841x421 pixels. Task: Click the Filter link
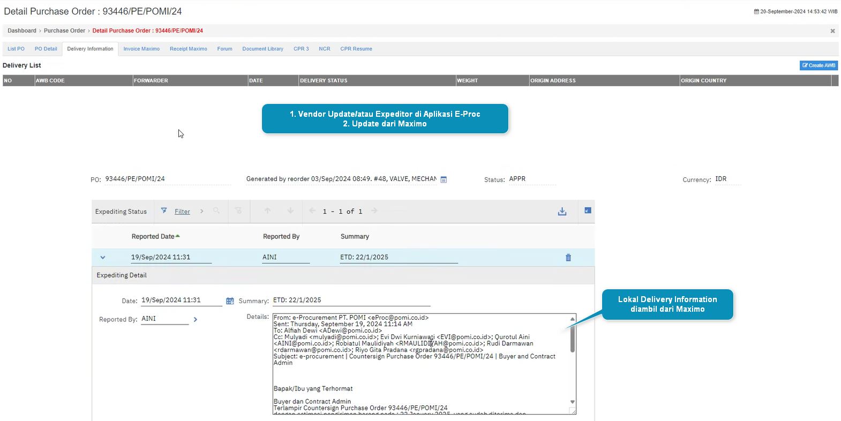tap(182, 212)
